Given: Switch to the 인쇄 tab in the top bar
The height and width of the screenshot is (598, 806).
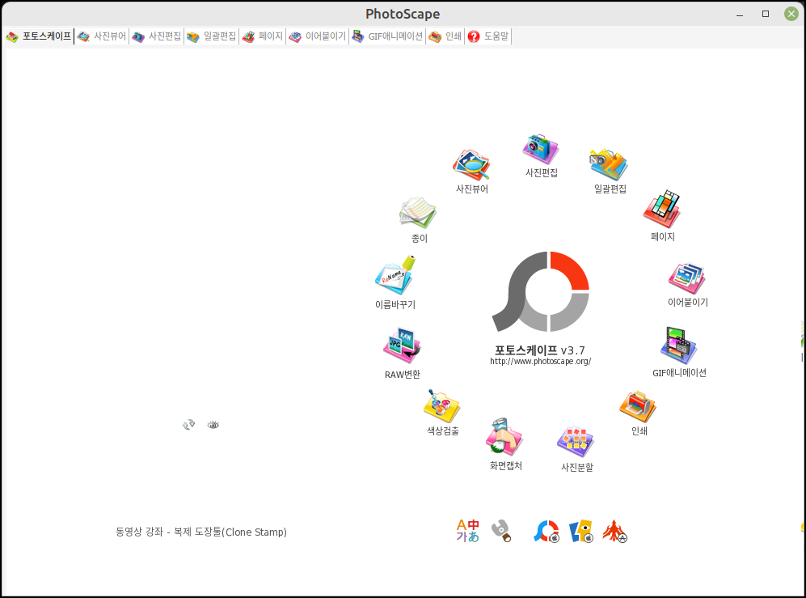Looking at the screenshot, I should tap(445, 36).
